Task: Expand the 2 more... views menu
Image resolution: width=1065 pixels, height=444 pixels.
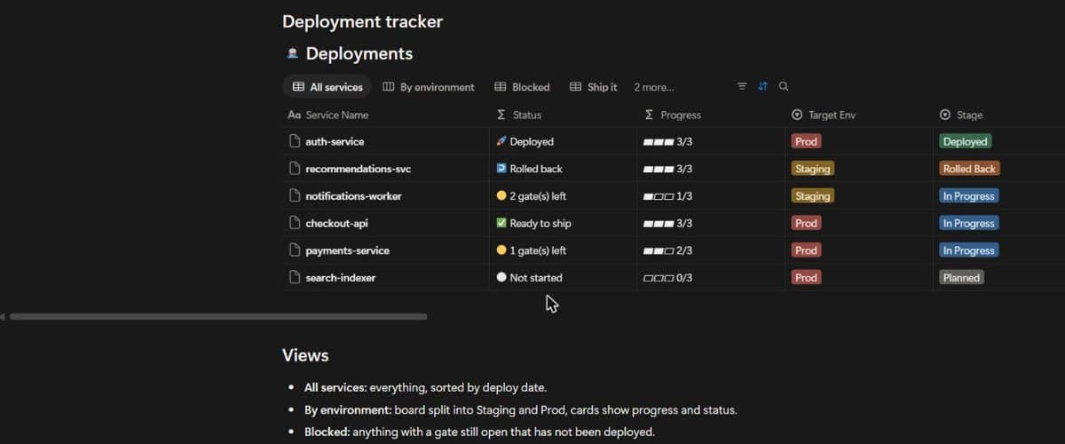Action: [654, 87]
